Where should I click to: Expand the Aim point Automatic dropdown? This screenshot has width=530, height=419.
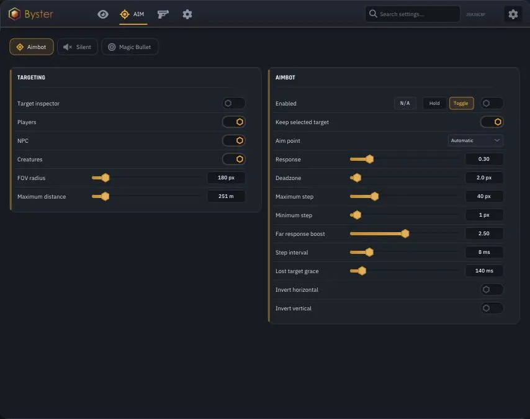pos(475,141)
